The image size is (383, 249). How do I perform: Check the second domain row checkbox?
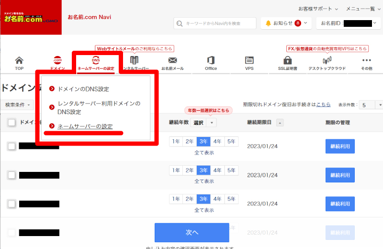point(12,175)
